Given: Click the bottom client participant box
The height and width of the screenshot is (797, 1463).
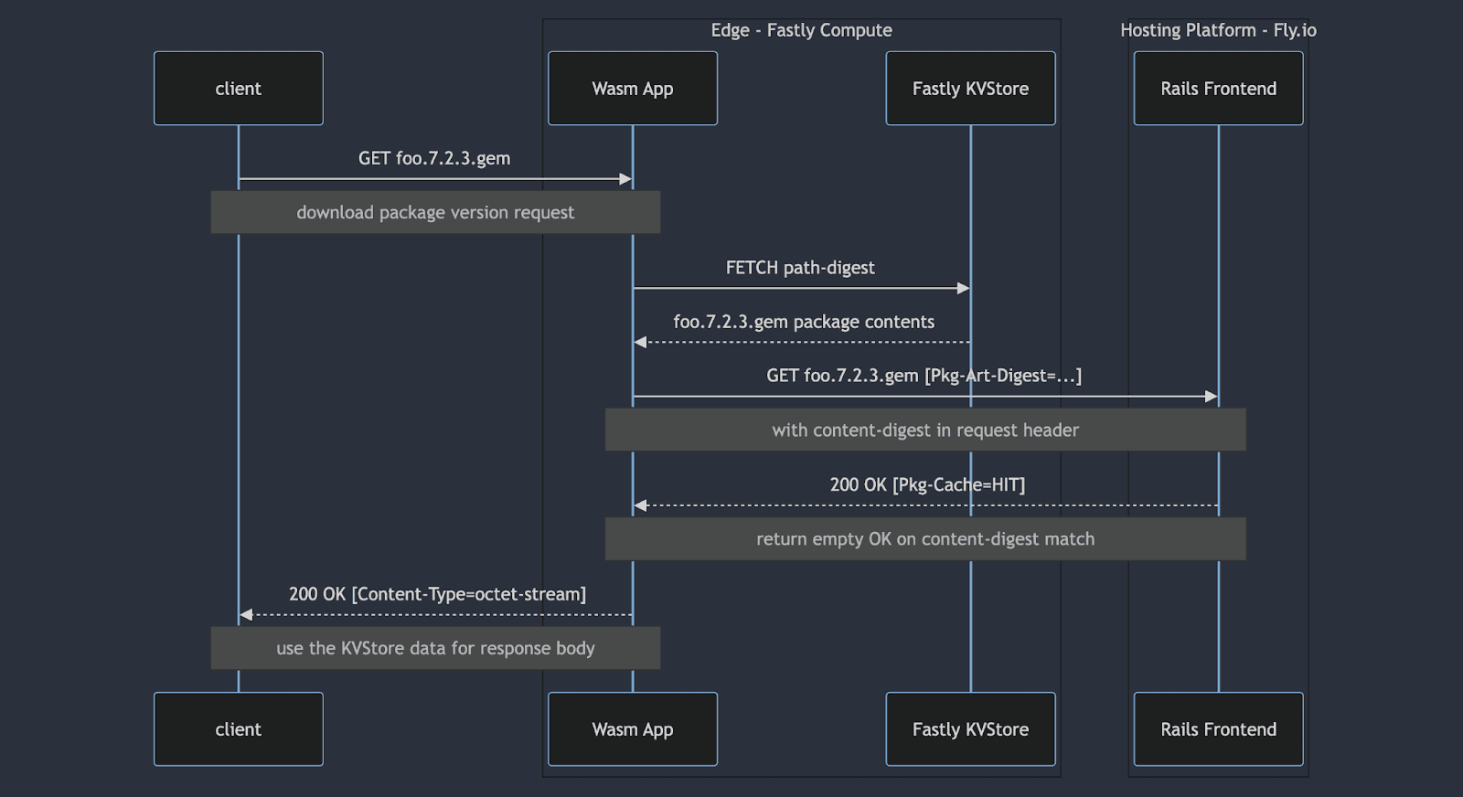Looking at the screenshot, I should [x=238, y=729].
